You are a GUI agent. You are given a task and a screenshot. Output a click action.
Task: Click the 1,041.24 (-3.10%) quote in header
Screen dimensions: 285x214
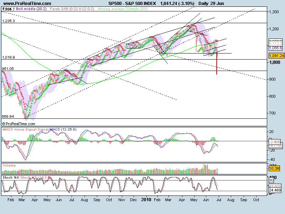(177, 4)
